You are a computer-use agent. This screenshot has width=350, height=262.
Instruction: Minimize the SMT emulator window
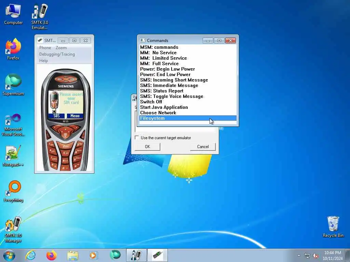click(63, 40)
